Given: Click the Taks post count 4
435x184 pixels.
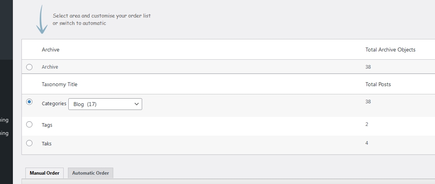Looking at the screenshot, I should tap(367, 143).
